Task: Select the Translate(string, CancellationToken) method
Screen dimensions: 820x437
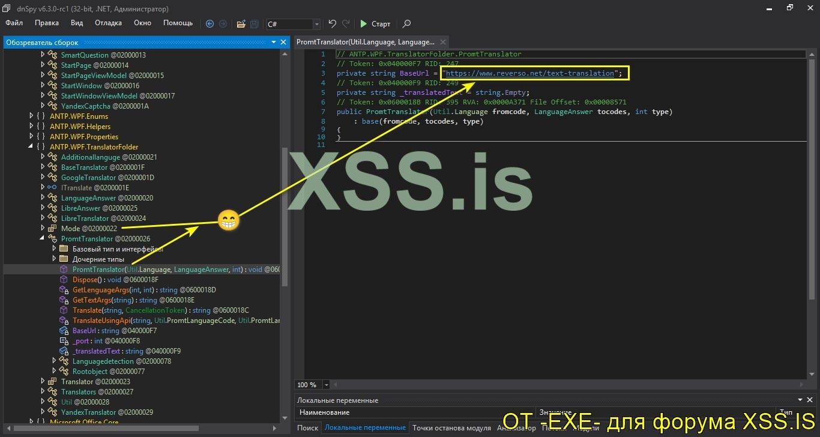Action: click(160, 310)
